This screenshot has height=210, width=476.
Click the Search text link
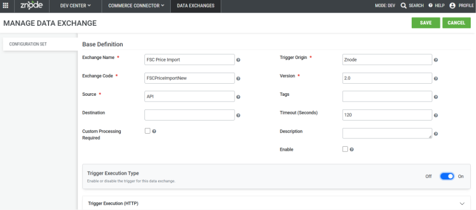pos(416,5)
